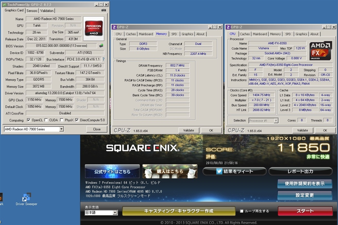
Task: Click the BIOS save chip icon in GPU-Z
Action: pyautogui.click(x=101, y=45)
